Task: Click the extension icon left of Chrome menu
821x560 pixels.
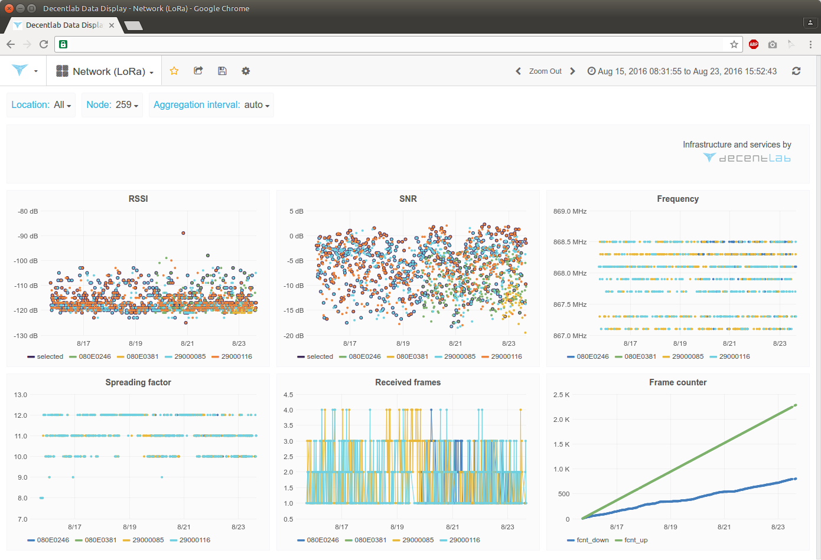Action: (791, 44)
